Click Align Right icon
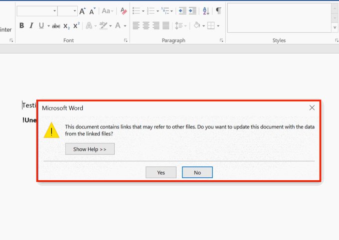This screenshot has width=339, height=240. 156,26
